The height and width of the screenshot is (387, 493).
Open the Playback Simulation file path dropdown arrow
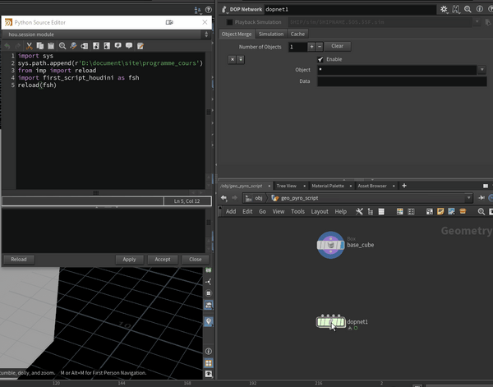click(477, 21)
